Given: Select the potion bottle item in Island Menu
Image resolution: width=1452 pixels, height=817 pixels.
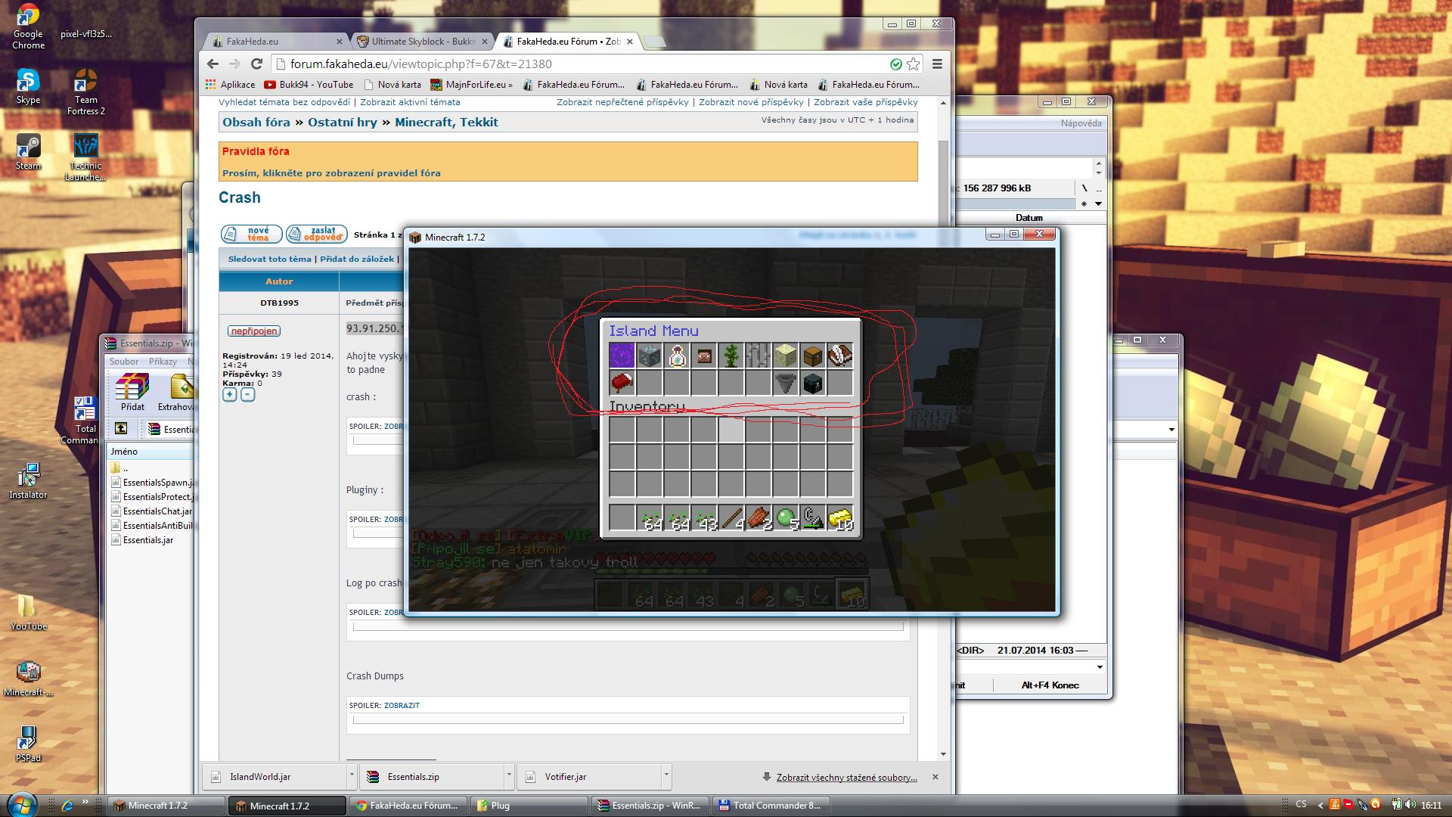Looking at the screenshot, I should pyautogui.click(x=676, y=356).
